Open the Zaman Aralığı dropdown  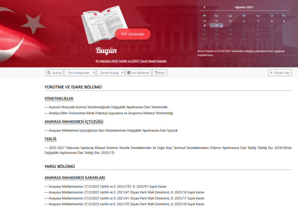pyautogui.click(x=111, y=73)
